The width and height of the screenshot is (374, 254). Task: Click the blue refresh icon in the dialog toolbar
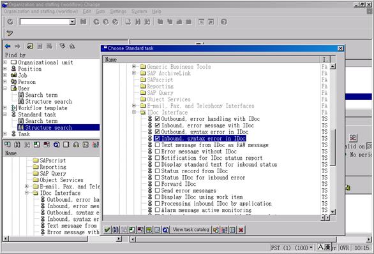(x=165, y=230)
